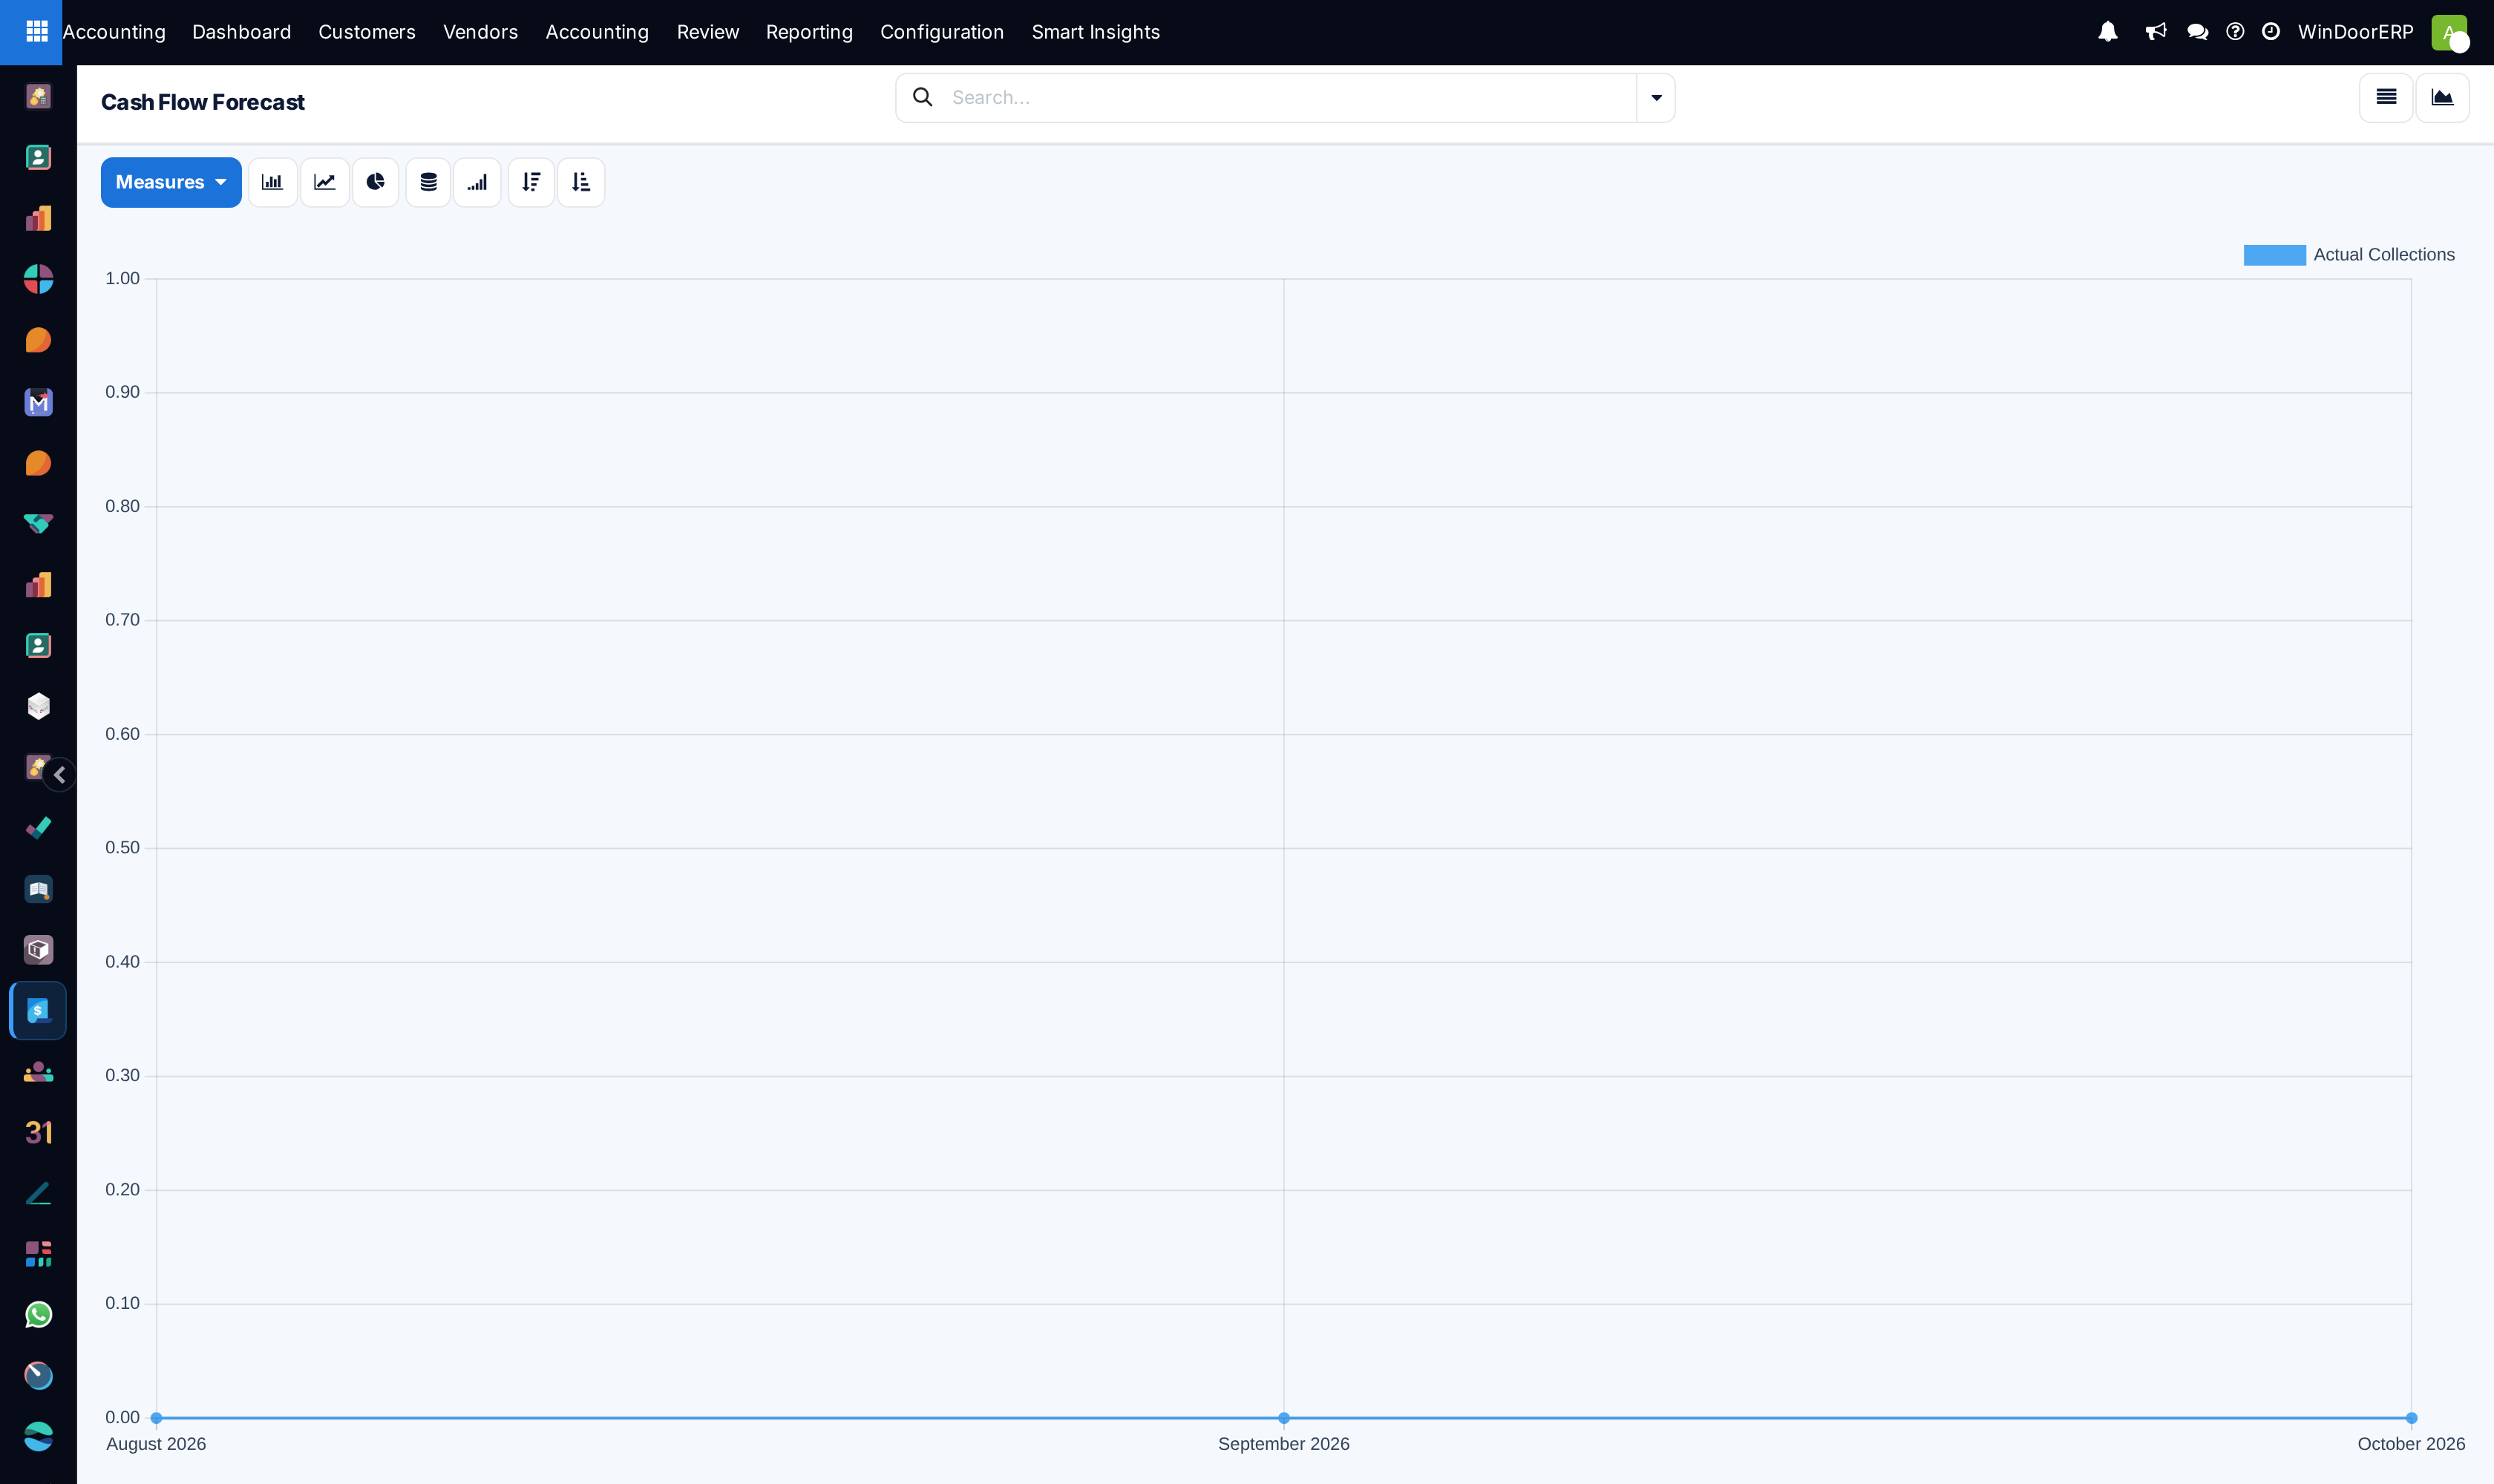This screenshot has height=1484, width=2494.
Task: Open the Review menu
Action: click(707, 32)
